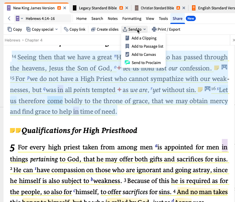235x202 pixels.
Task: Click footnote marker n before 'High Priest'
Action: [115, 56]
